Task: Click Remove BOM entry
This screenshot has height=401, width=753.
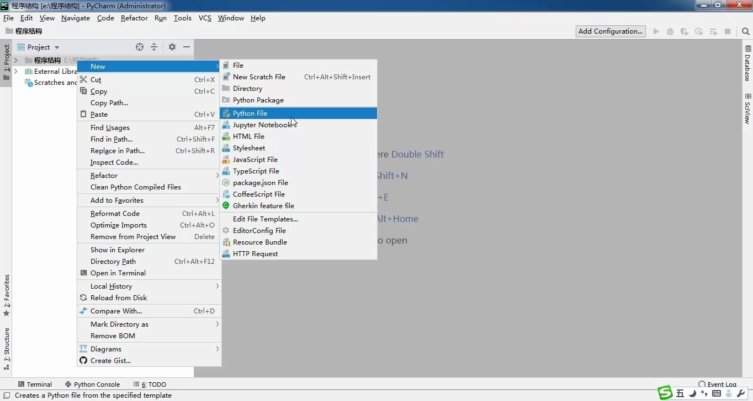Action: click(149, 335)
